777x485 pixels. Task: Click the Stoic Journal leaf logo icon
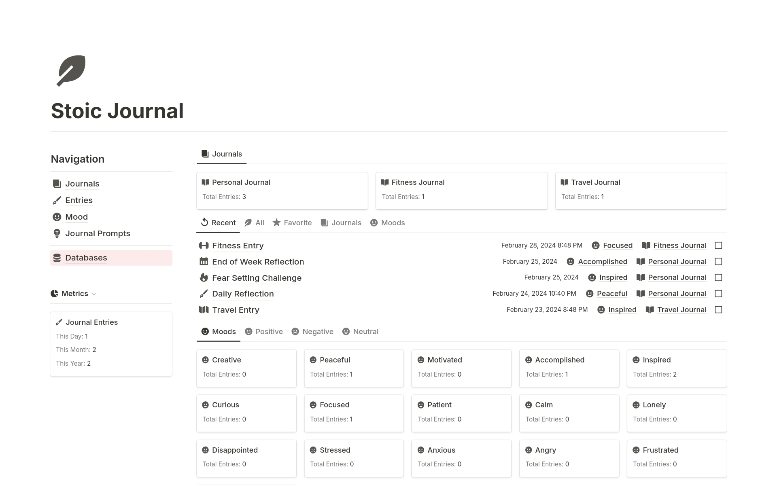coord(70,70)
